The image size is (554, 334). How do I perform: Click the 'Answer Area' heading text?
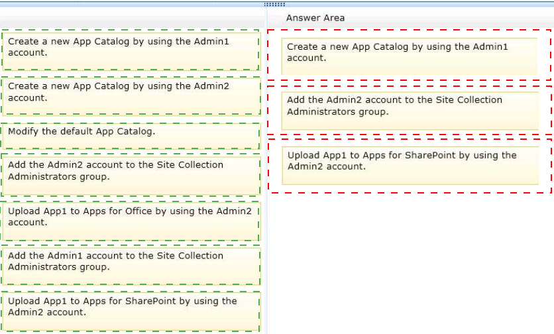(315, 18)
